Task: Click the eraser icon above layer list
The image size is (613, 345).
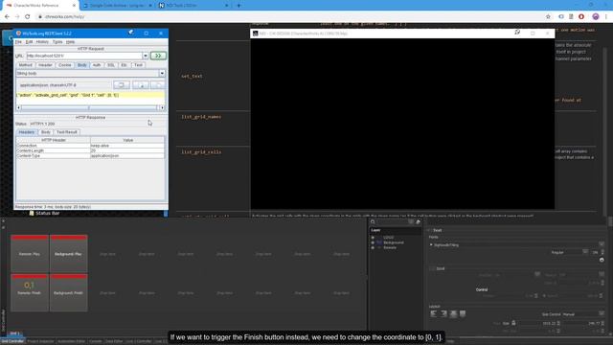Action: point(418,221)
